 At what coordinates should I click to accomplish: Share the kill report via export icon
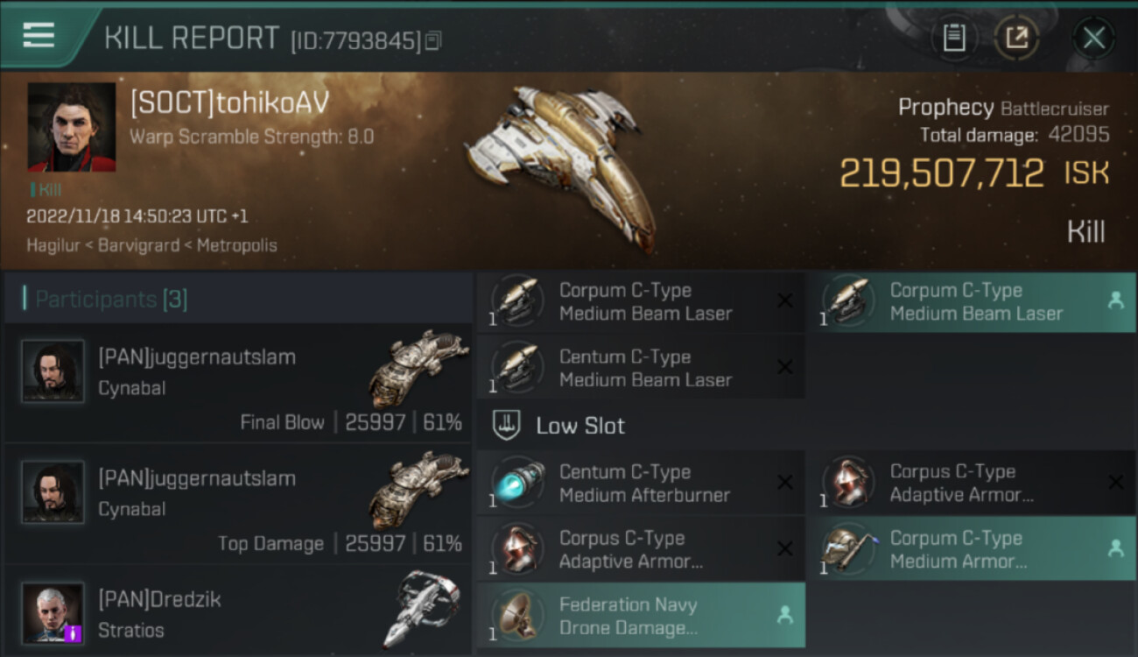click(1017, 38)
